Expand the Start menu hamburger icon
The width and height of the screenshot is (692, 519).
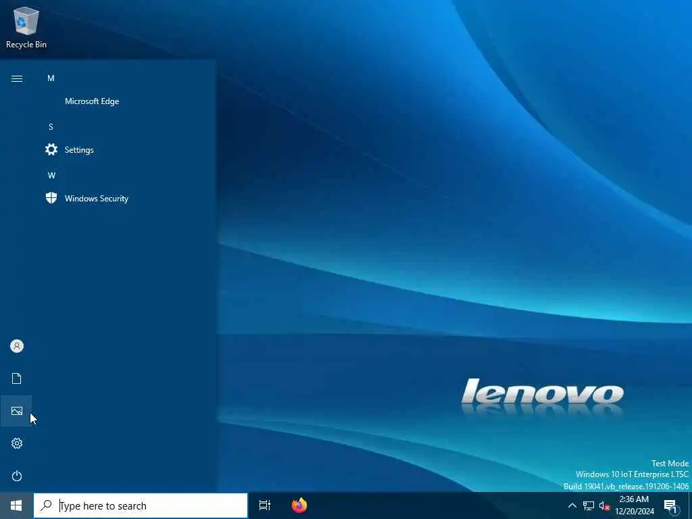tap(17, 78)
